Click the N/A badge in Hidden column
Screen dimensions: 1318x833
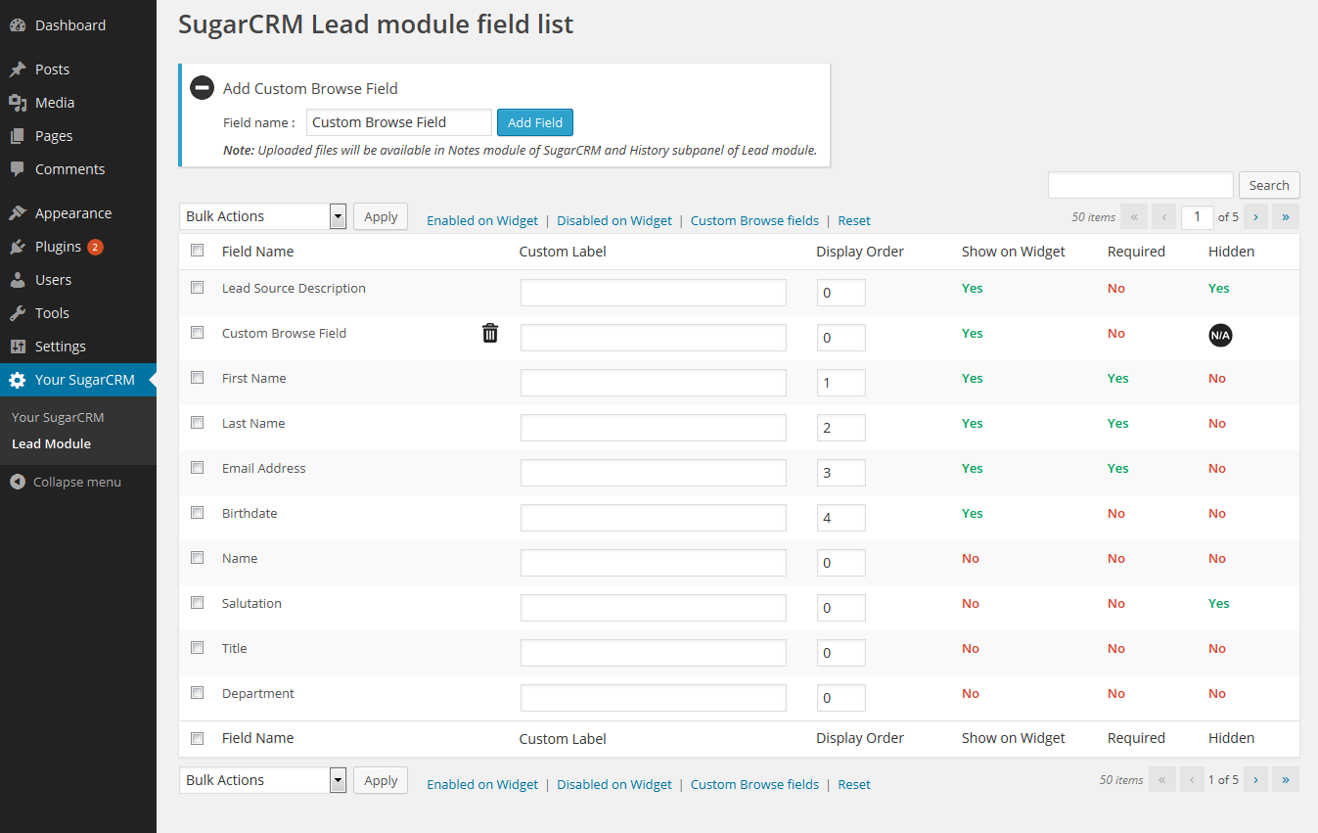(1219, 335)
